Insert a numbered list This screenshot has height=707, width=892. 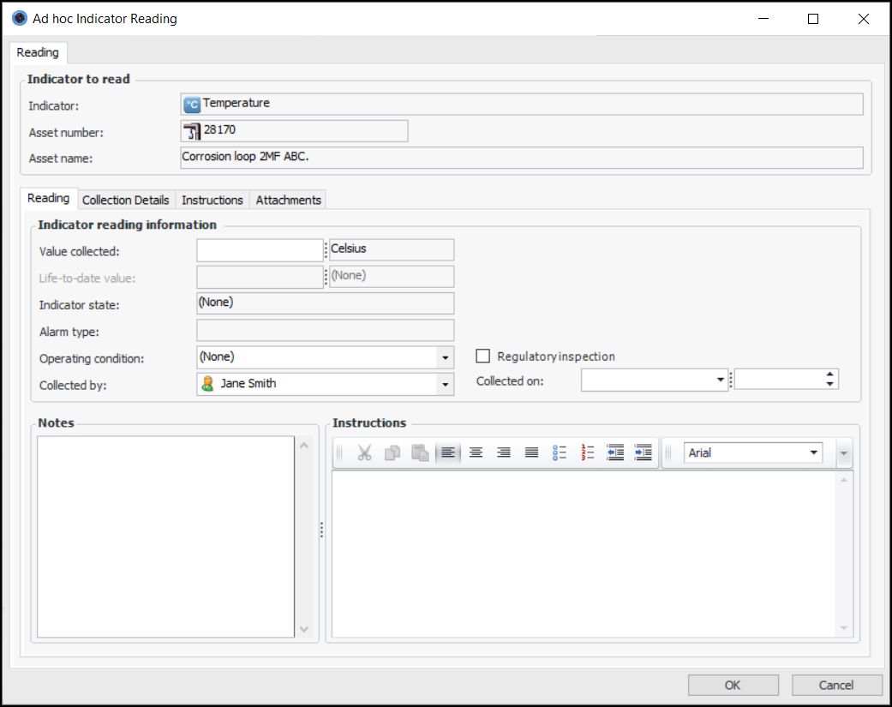pos(588,453)
